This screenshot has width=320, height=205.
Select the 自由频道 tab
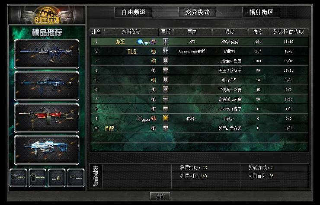133,12
